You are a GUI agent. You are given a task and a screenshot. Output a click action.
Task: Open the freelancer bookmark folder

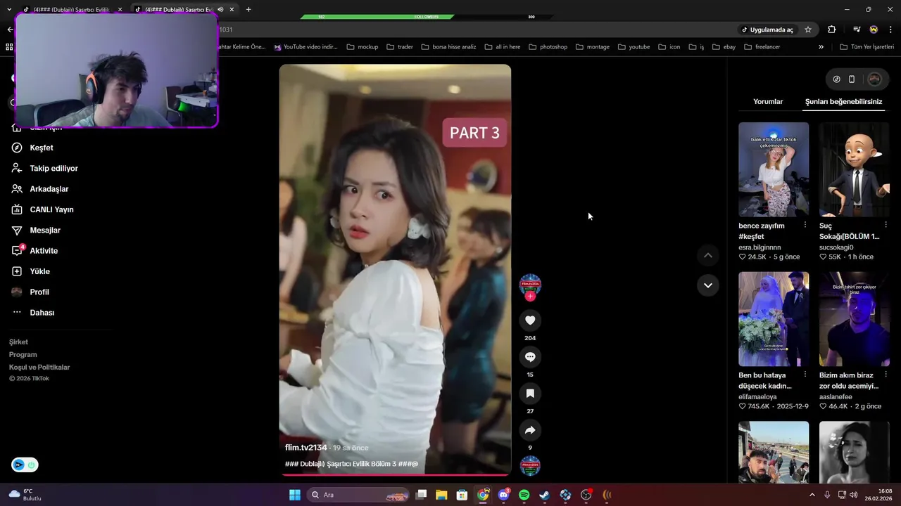point(761,47)
